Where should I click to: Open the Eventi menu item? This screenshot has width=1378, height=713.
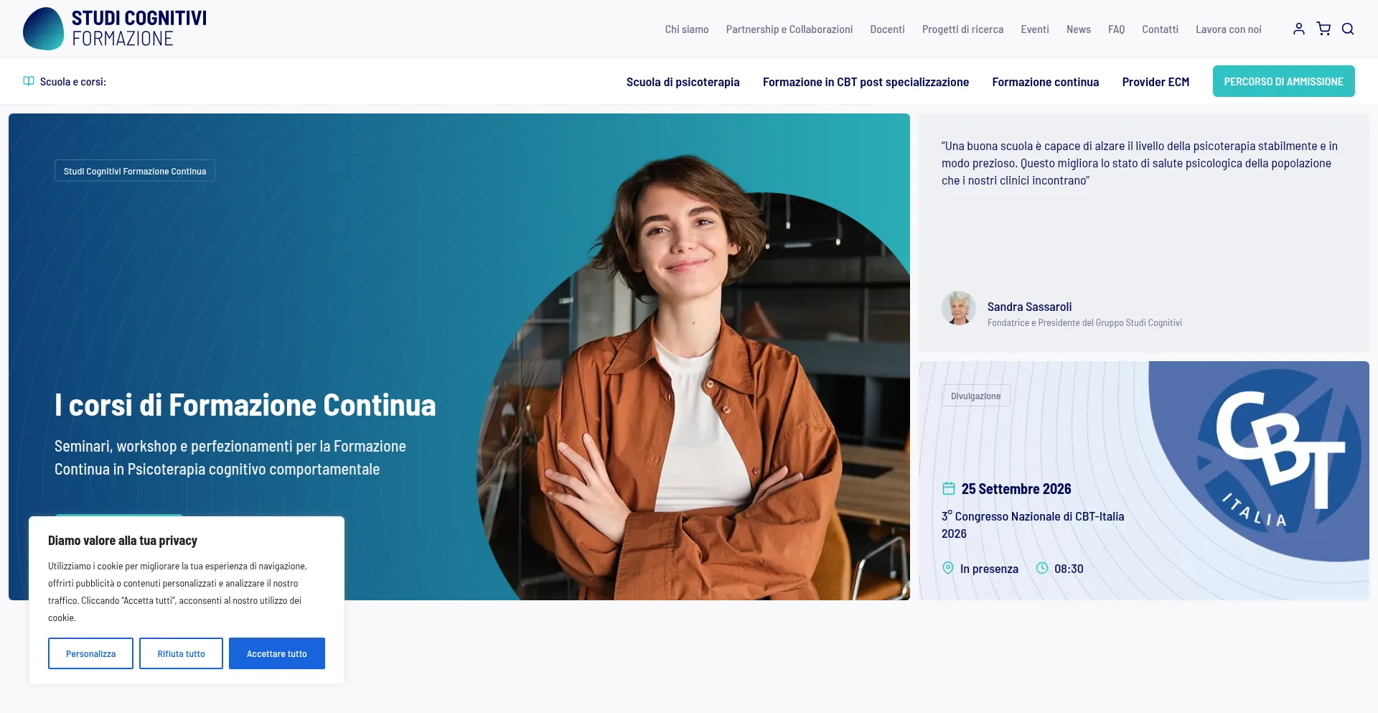pos(1035,29)
